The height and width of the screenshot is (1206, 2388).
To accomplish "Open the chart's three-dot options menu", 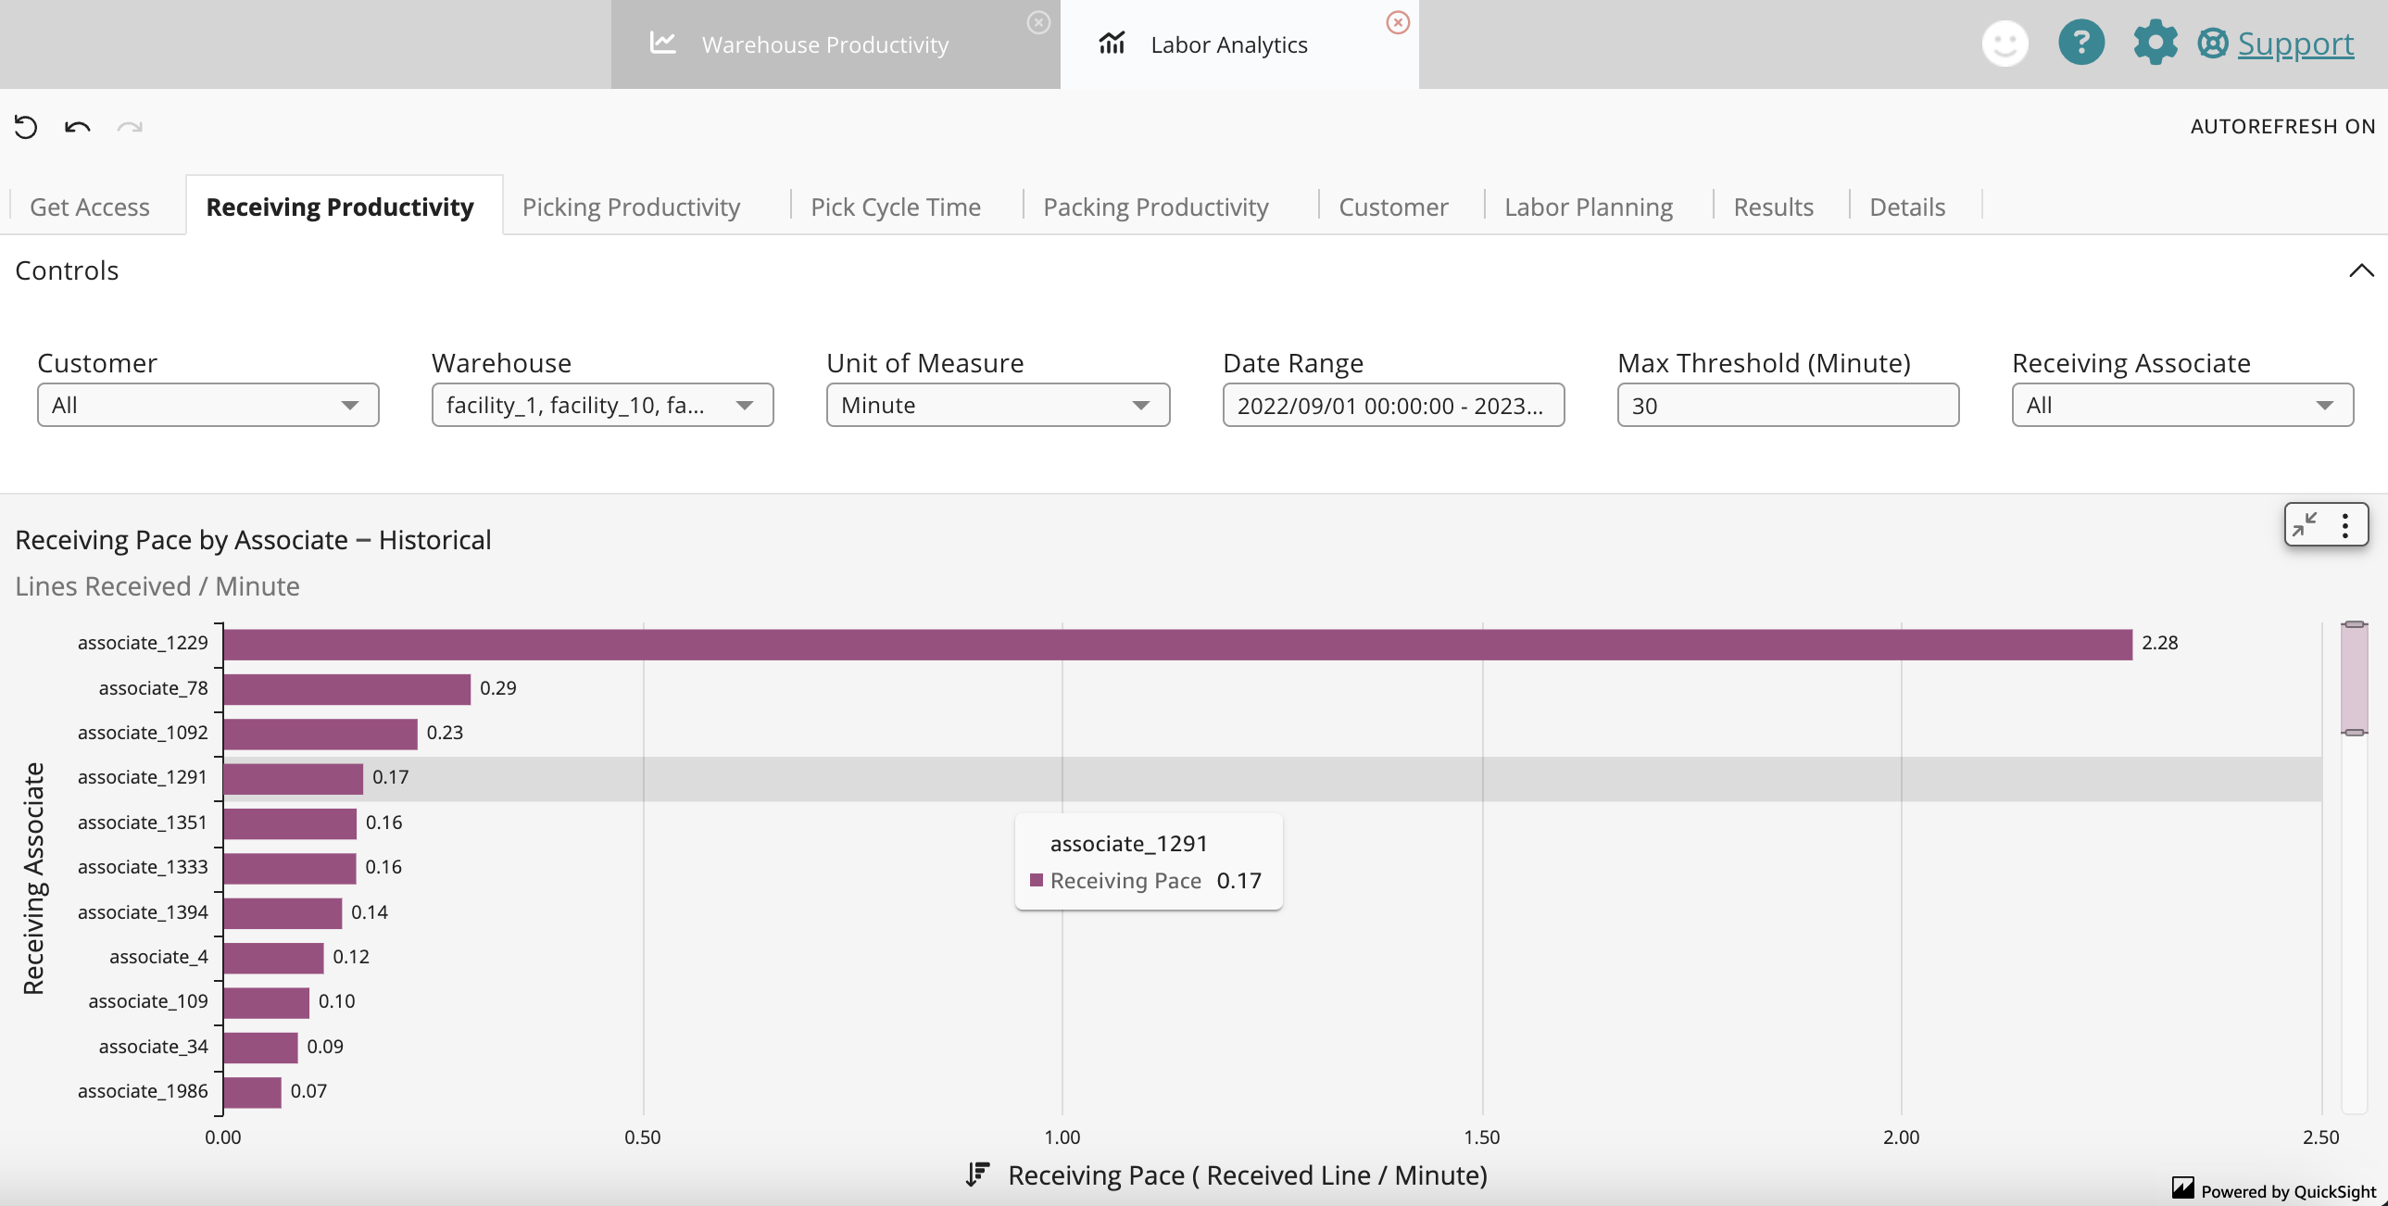I will [x=2344, y=524].
